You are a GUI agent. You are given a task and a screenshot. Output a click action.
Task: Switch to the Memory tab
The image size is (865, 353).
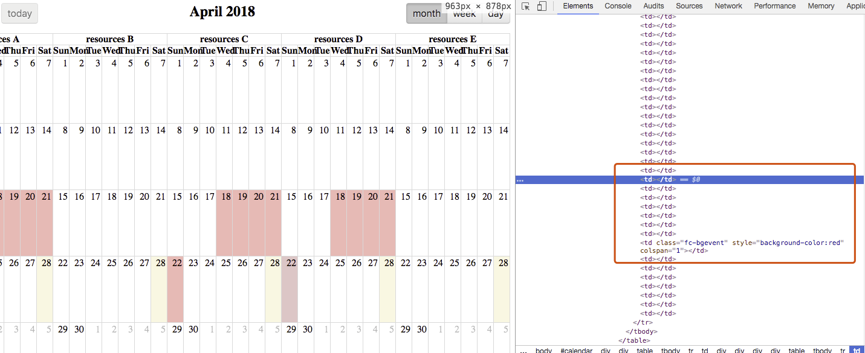click(x=821, y=6)
